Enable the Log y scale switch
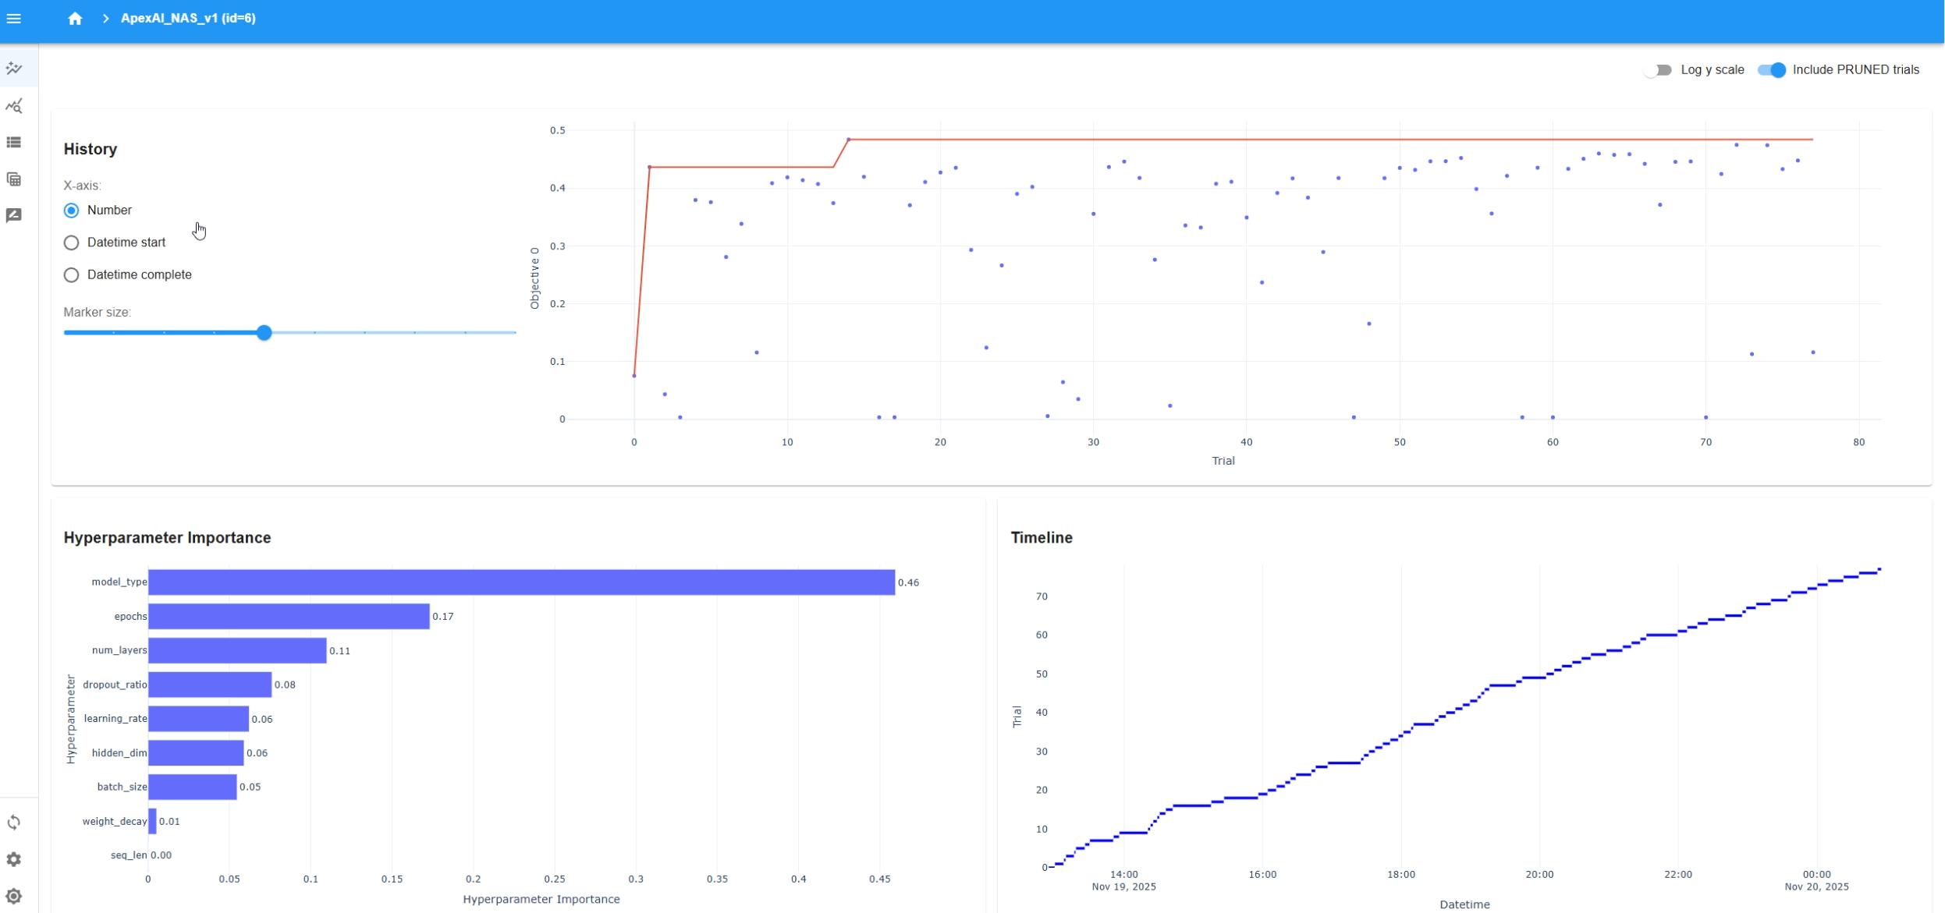 point(1658,70)
